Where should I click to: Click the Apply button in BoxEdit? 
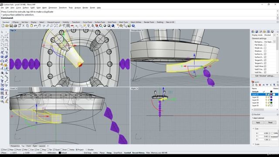258,123
